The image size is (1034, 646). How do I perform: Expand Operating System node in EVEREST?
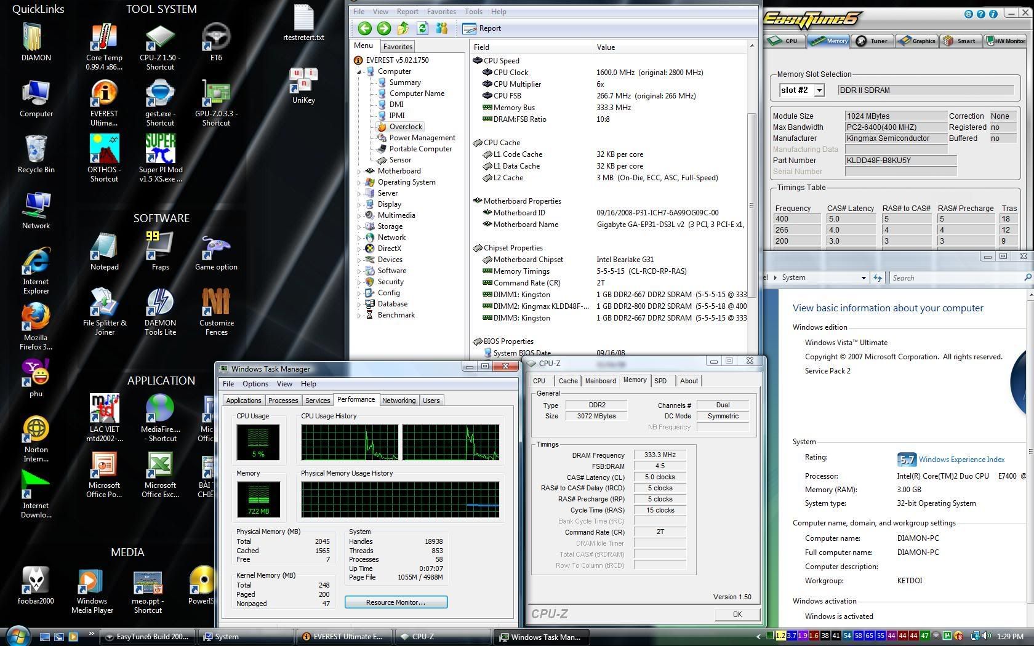pos(359,182)
